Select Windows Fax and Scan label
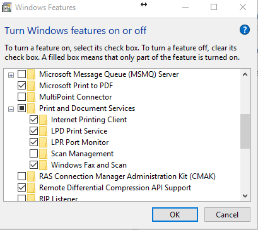The height and width of the screenshot is (230, 258). (89, 165)
